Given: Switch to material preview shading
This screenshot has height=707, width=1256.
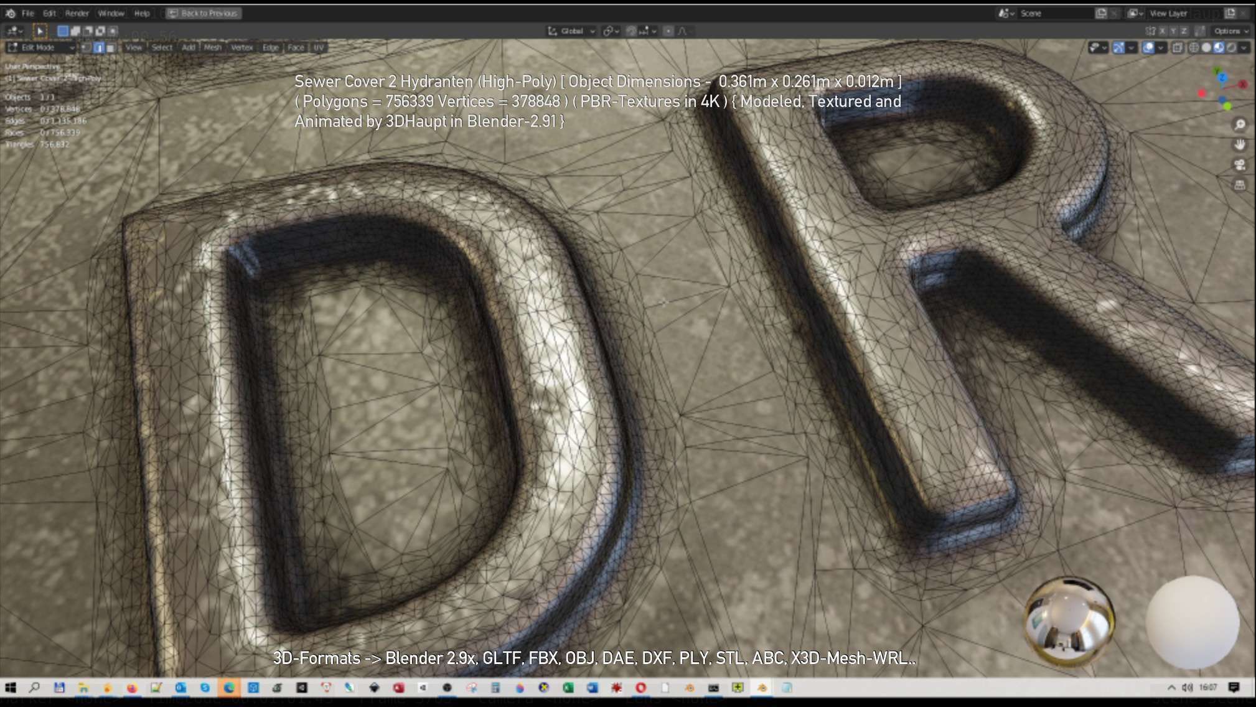Looking at the screenshot, I should [x=1219, y=47].
